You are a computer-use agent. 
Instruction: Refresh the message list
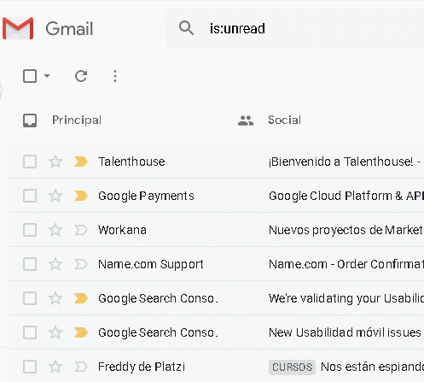[x=81, y=76]
